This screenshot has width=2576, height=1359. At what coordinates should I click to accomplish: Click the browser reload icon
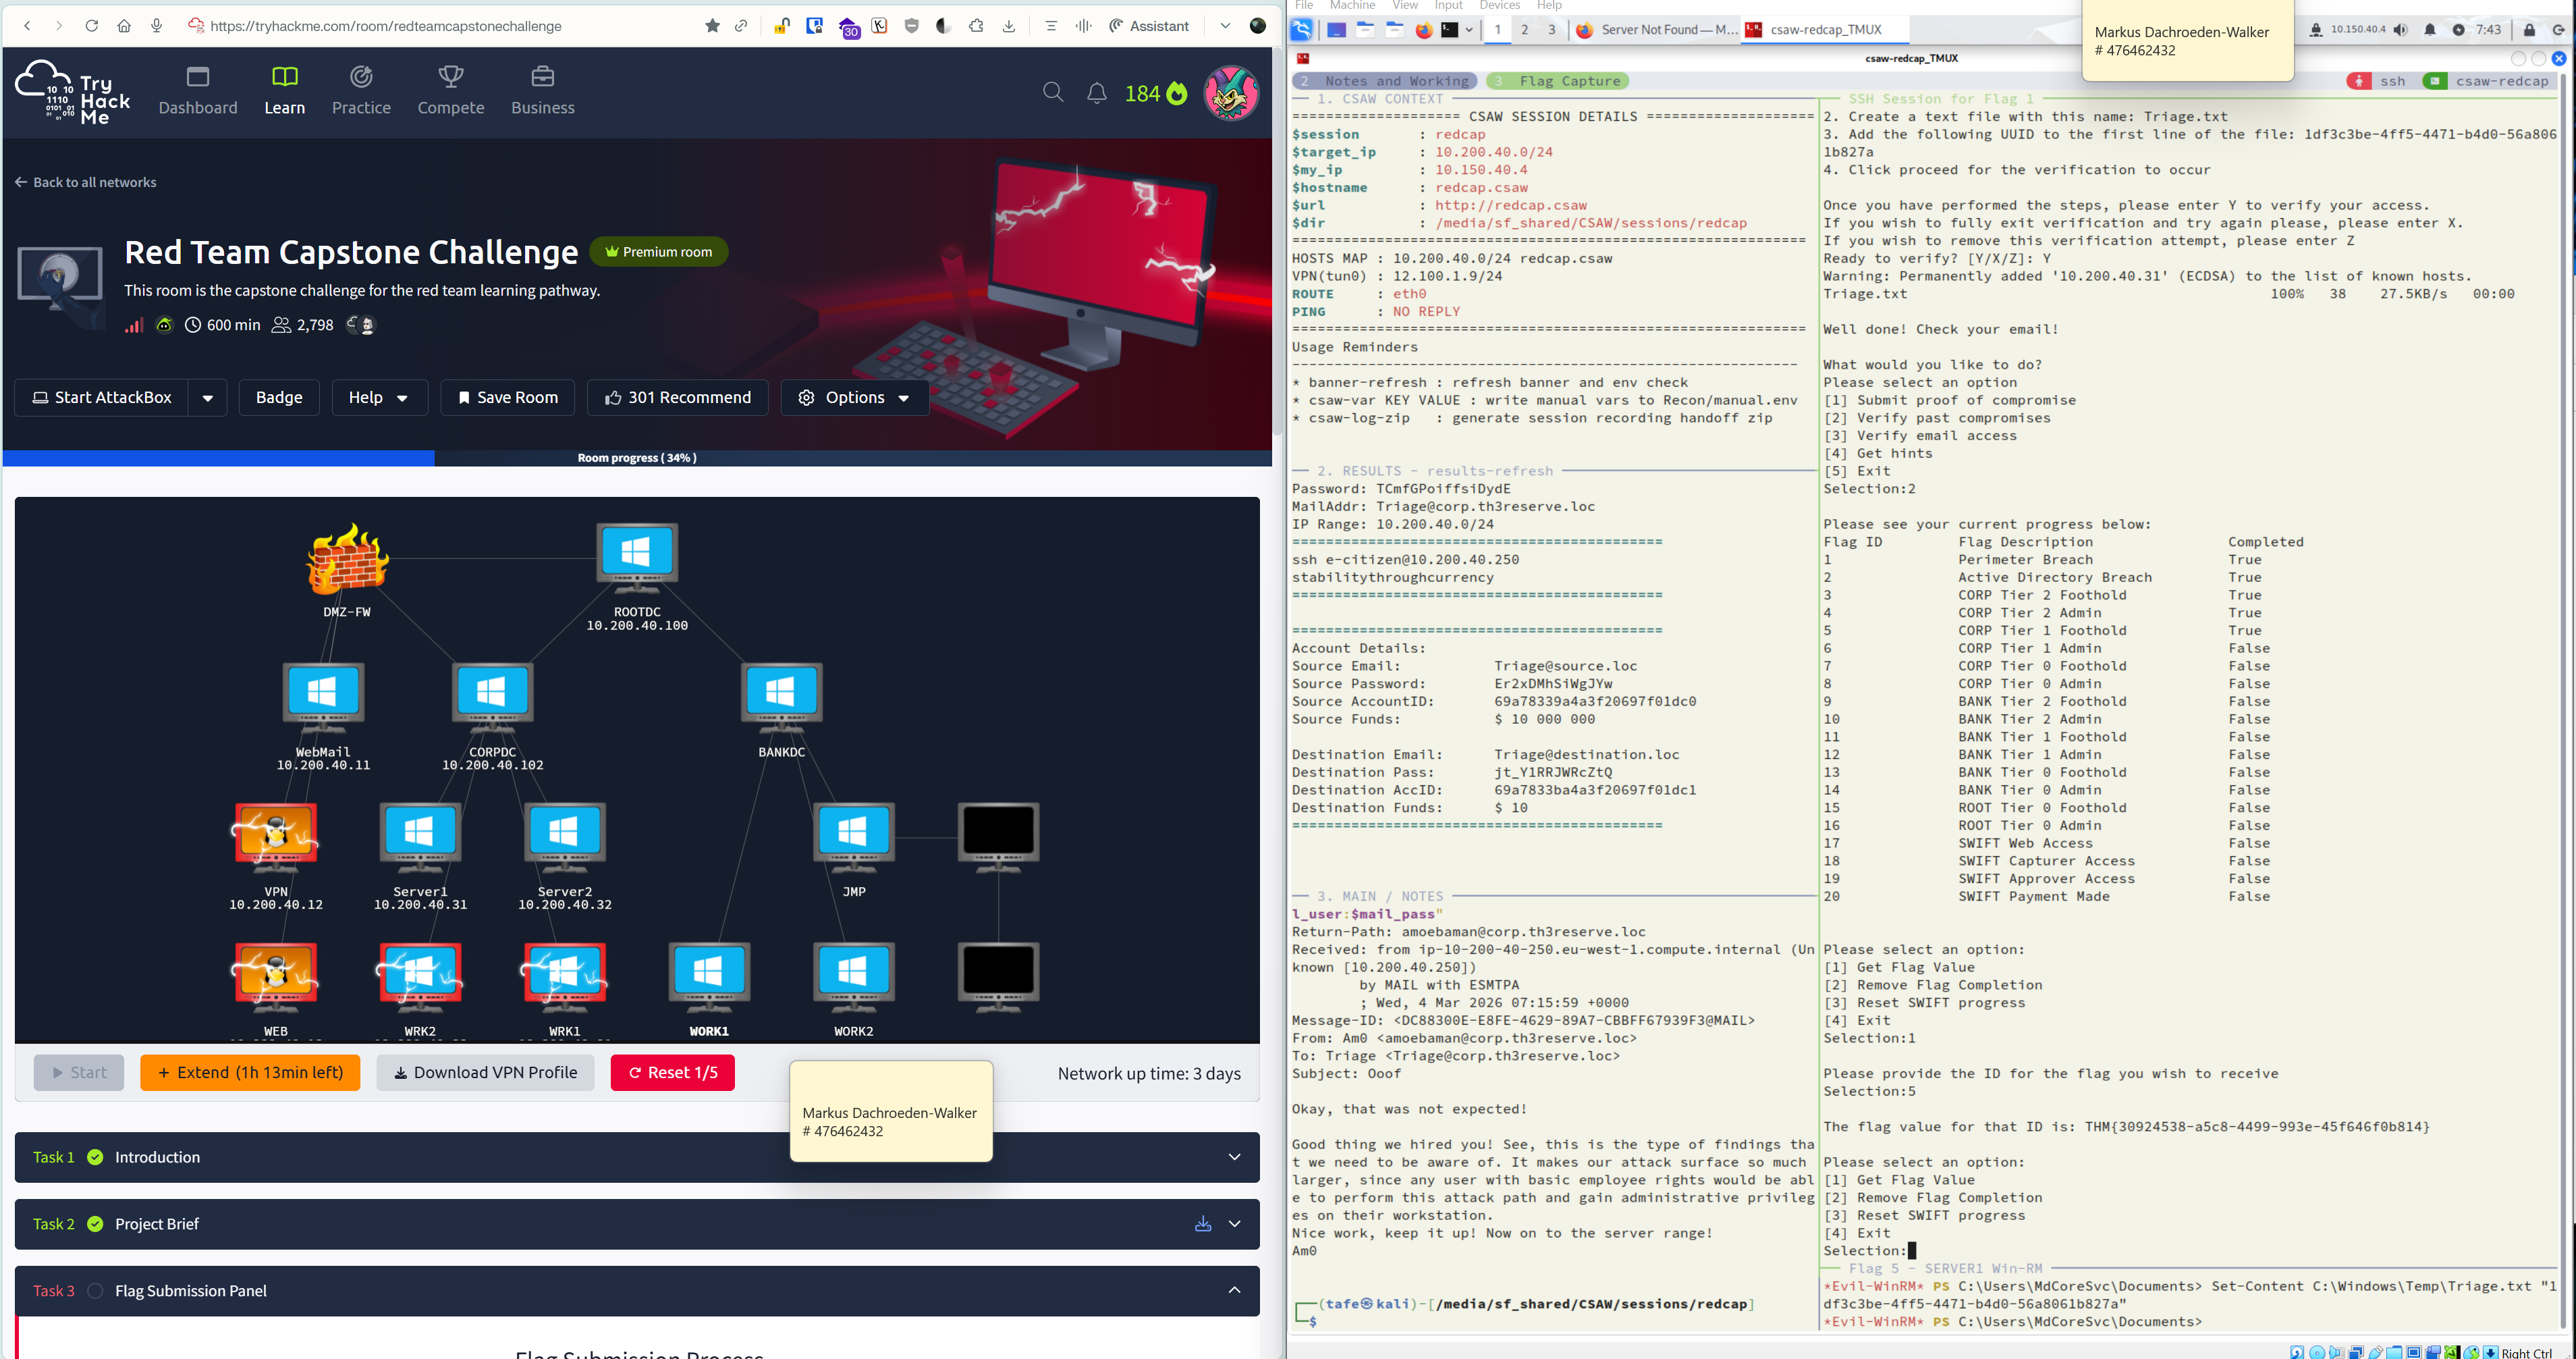click(x=91, y=26)
